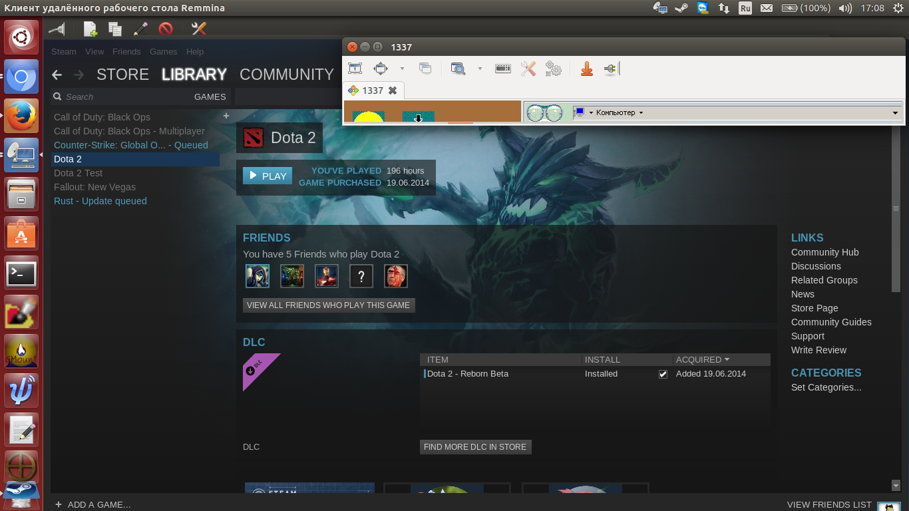Open Terminal from the Ubuntu launcher

[x=21, y=273]
